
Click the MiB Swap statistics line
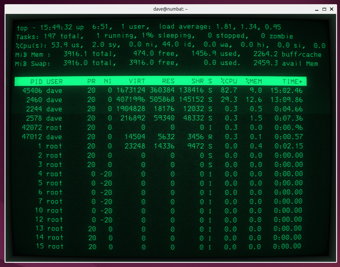(x=124, y=63)
